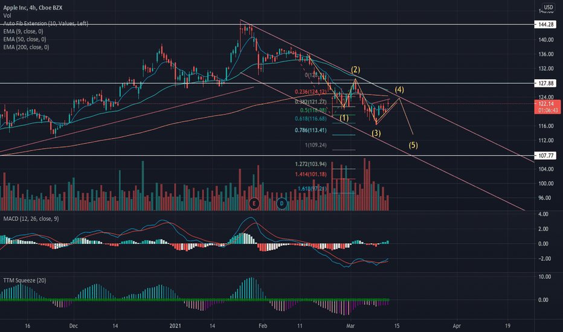Click the MACD (12, 26, close, 9) legend
The height and width of the screenshot is (332, 563).
click(x=31, y=219)
